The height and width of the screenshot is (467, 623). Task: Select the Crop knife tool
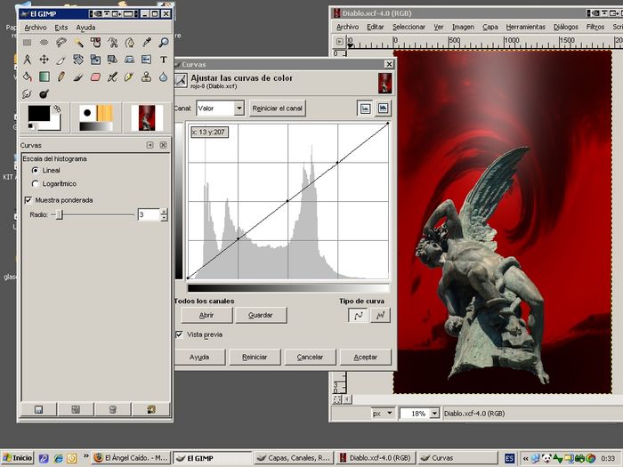61,60
